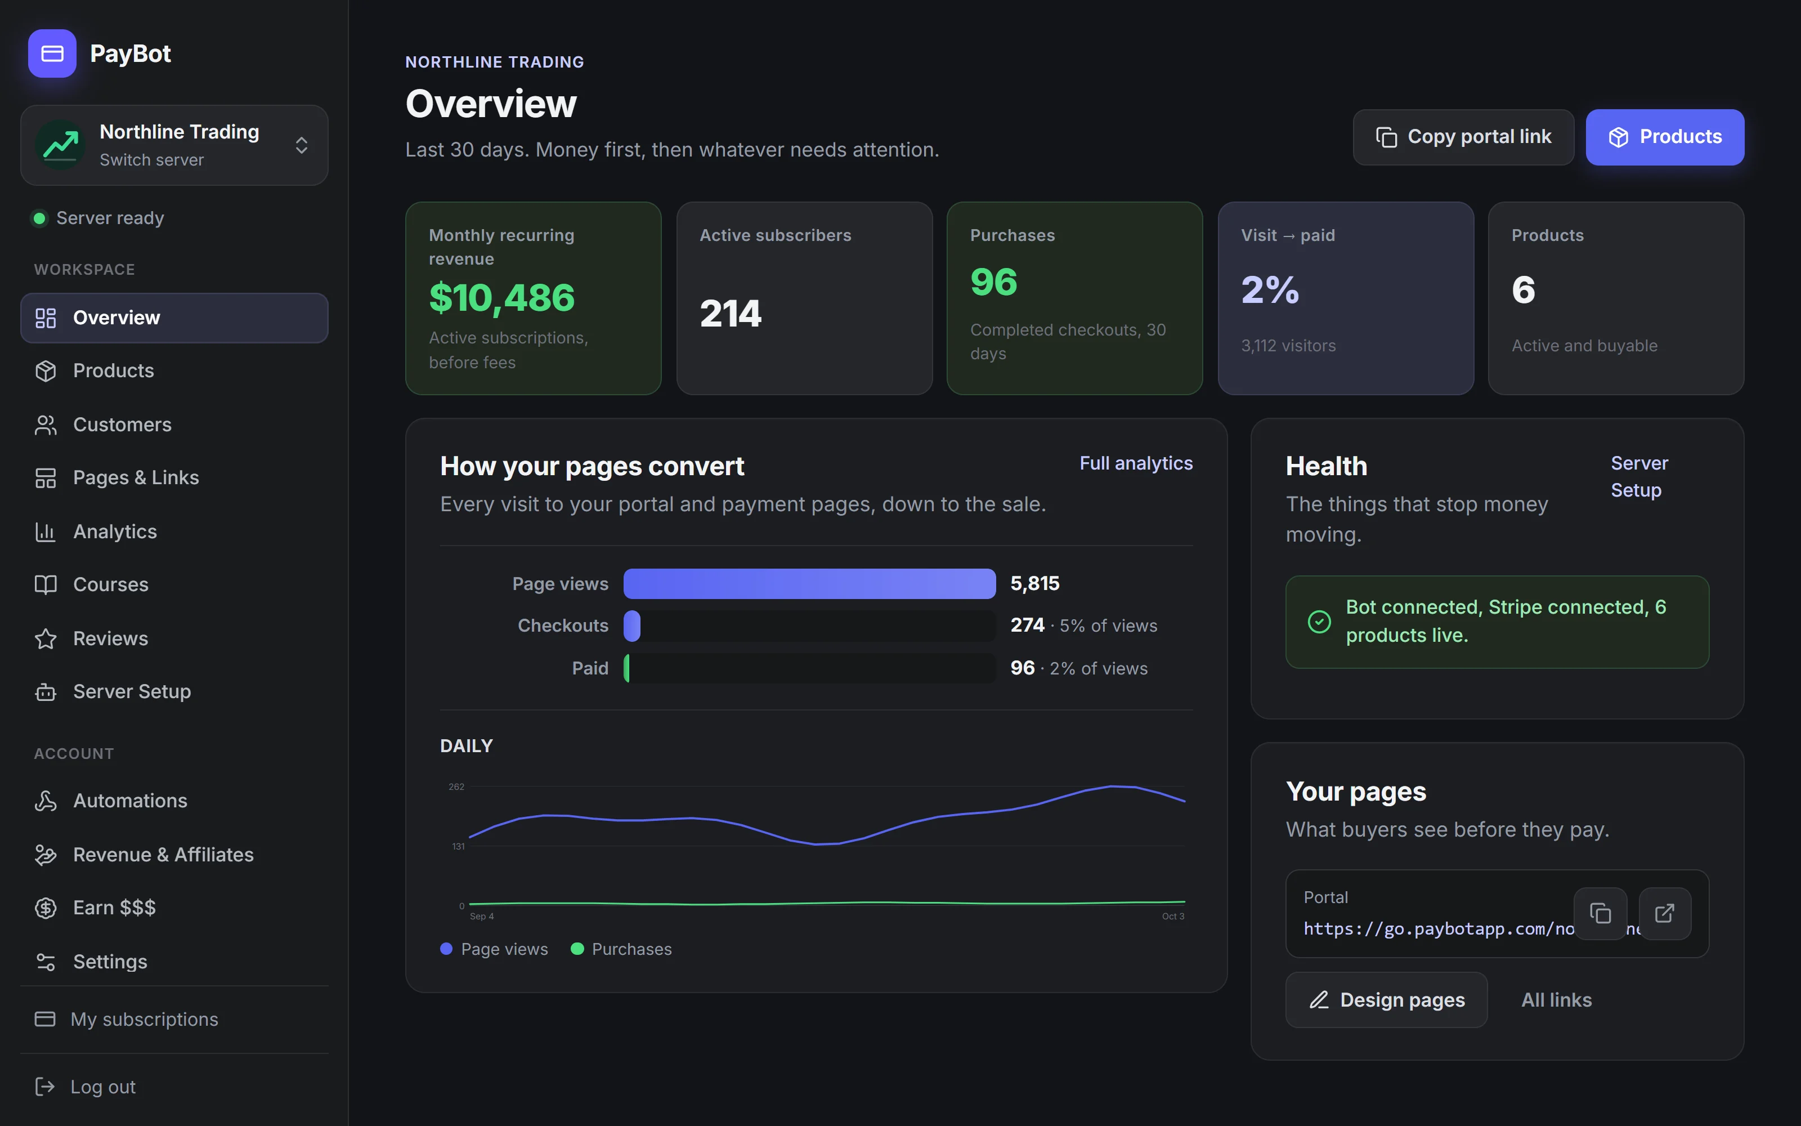The width and height of the screenshot is (1801, 1126).
Task: Click the Settings sliders icon
Action: (46, 962)
